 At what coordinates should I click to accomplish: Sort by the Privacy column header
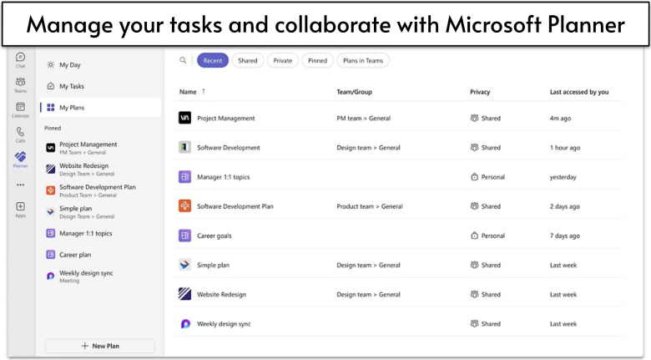[480, 91]
